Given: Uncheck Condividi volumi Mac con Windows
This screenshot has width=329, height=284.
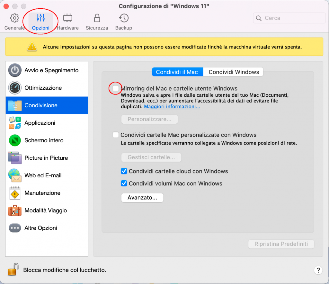Looking at the screenshot, I should pyautogui.click(x=124, y=183).
